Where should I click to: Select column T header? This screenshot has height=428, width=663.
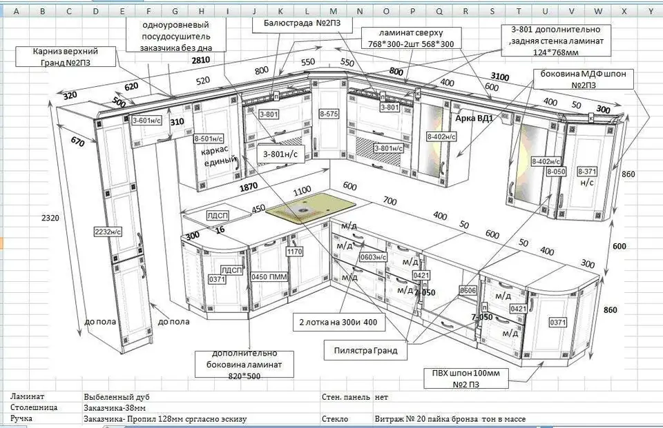pos(518,12)
